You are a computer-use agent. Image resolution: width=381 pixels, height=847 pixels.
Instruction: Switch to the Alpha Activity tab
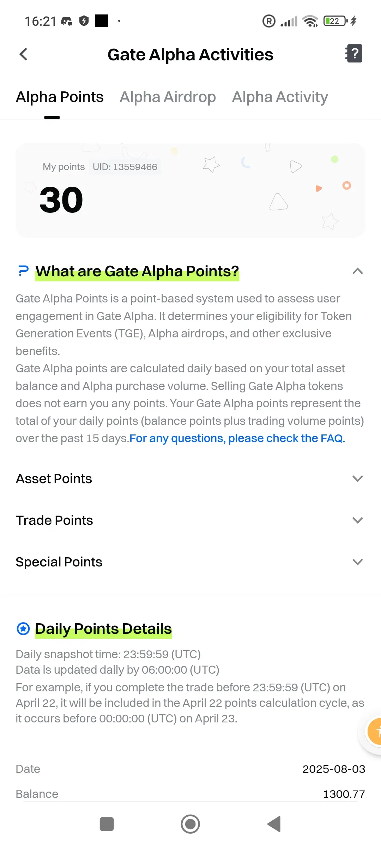pos(280,97)
